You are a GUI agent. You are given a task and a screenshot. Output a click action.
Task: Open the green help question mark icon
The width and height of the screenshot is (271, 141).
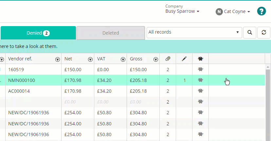point(261,11)
